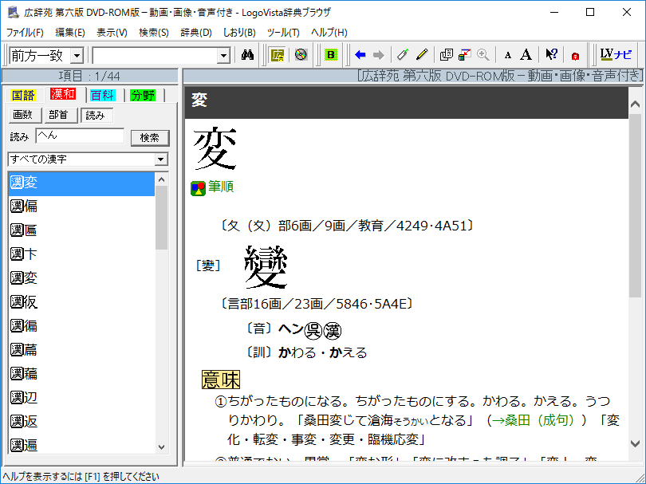Toggle the 広辞苑 dictionary icon in toolbar
This screenshot has width=646, height=484.
[278, 55]
